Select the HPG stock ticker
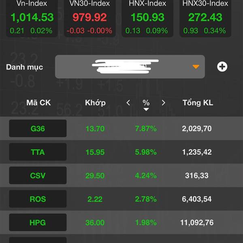Image resolution: width=243 pixels, height=243 pixels. (38, 222)
